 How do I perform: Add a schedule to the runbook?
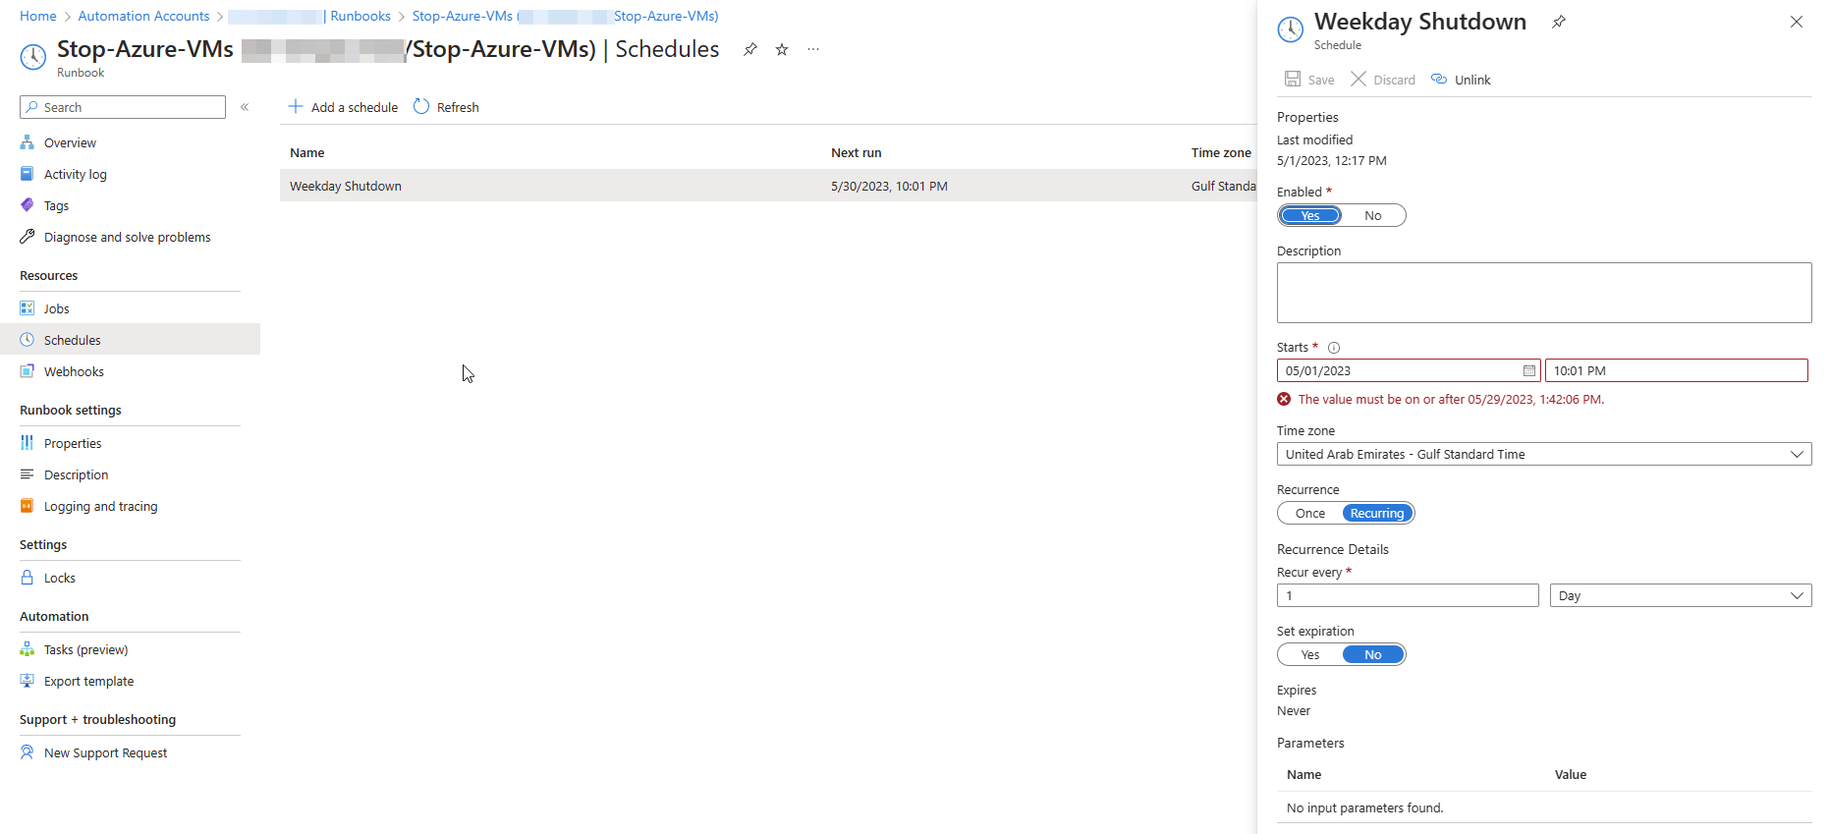point(343,107)
